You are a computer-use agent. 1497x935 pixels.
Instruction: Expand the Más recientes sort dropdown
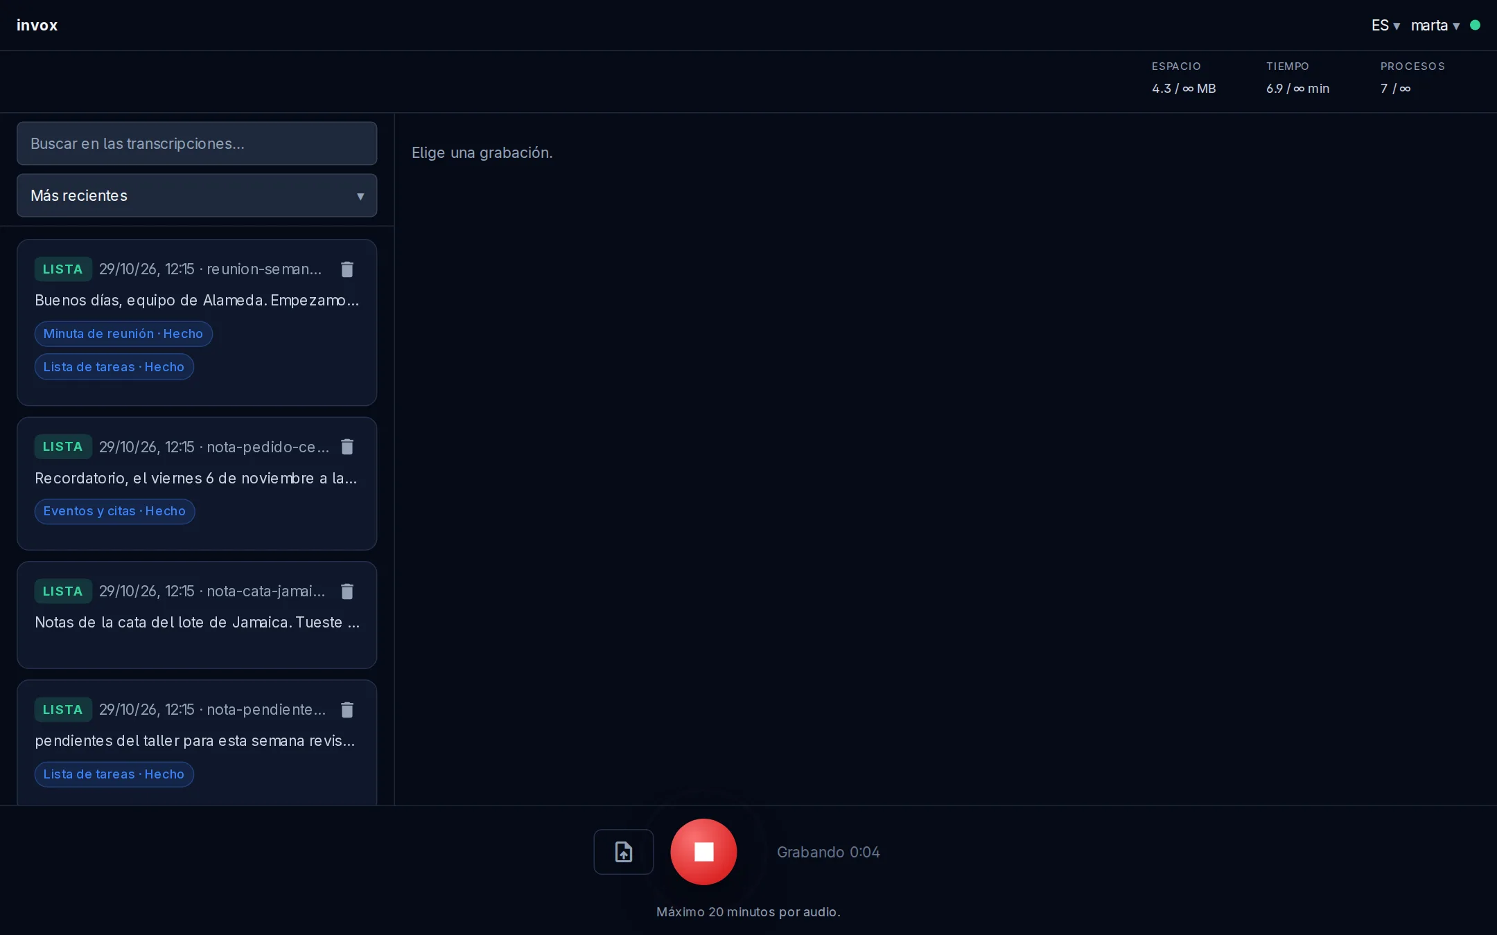197,195
